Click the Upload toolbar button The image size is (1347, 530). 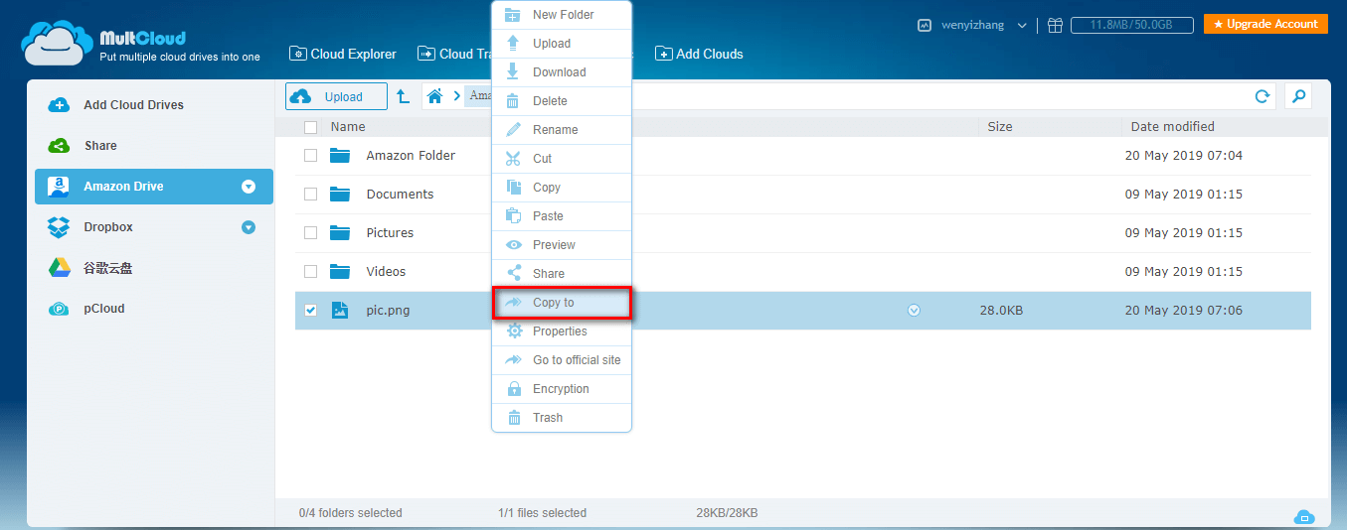[336, 96]
